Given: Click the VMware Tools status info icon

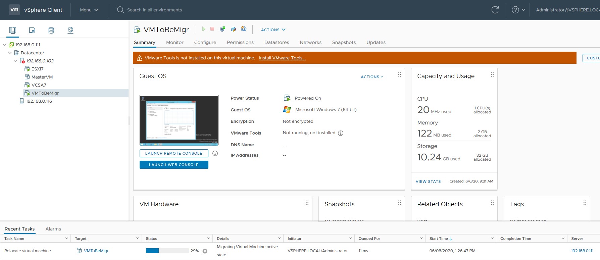Looking at the screenshot, I should (341, 133).
